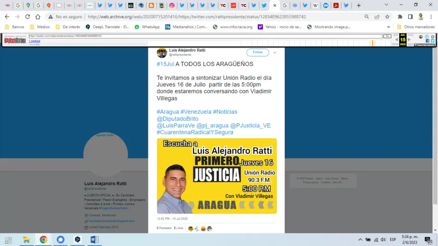Go to browser home page icon
438x246 pixels.
point(38,17)
